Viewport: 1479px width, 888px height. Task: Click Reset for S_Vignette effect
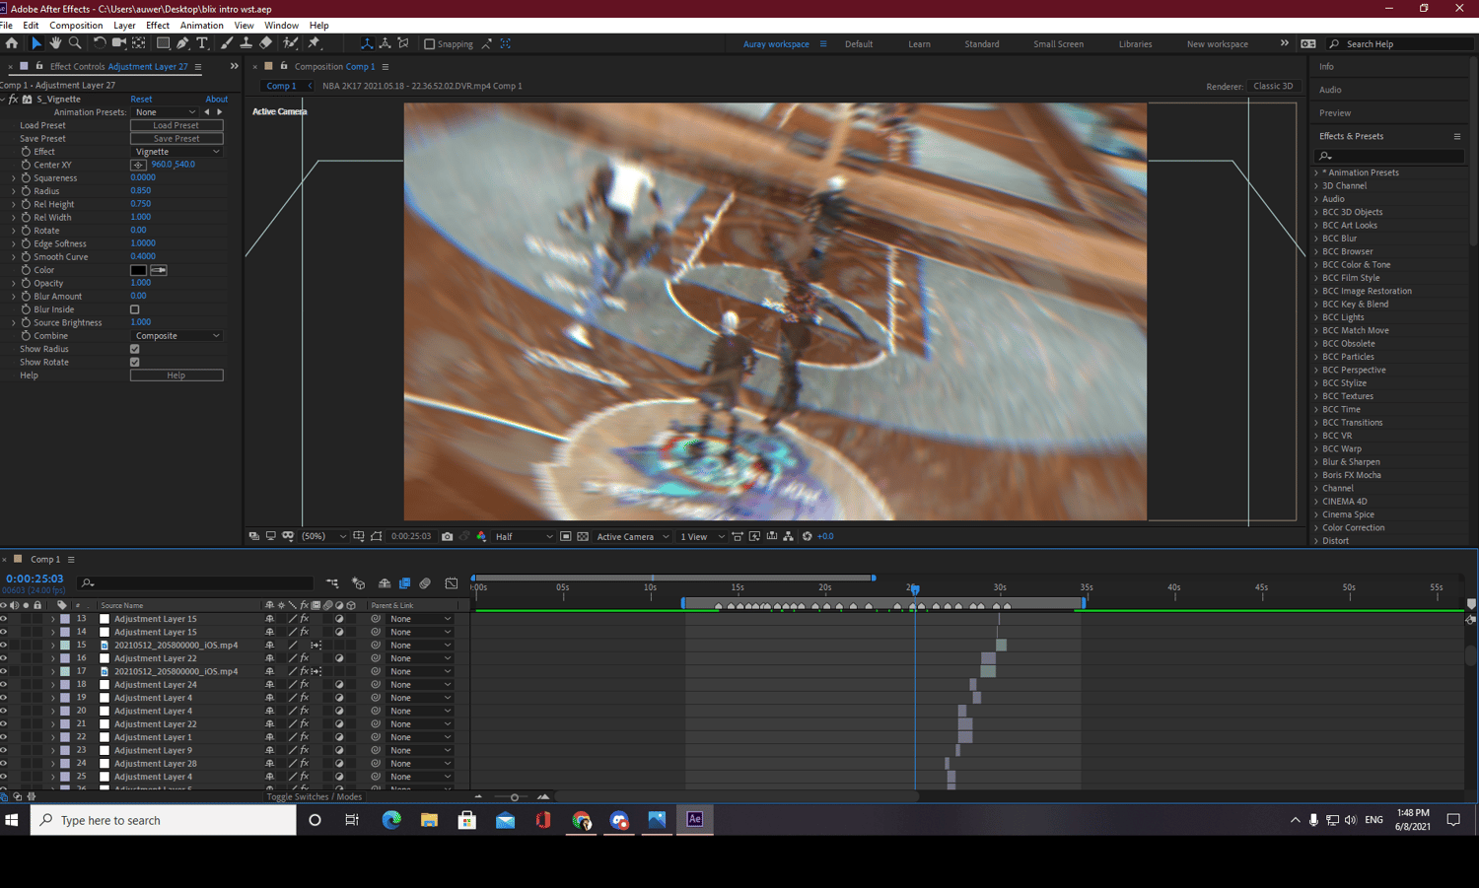141,100
